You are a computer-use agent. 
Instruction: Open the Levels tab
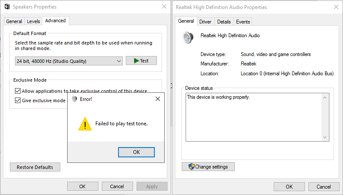pos(33,21)
